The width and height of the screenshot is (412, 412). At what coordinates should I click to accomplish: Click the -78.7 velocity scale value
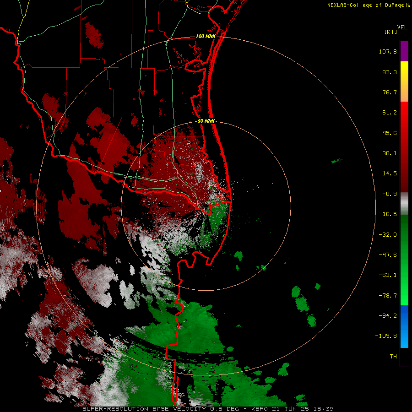pos(388,296)
